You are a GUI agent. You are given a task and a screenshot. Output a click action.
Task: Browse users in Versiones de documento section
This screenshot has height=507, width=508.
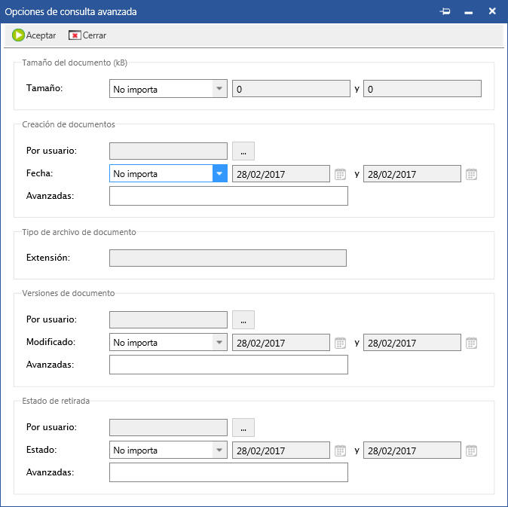243,320
